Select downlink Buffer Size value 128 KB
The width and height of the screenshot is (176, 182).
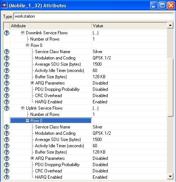[x=99, y=77]
